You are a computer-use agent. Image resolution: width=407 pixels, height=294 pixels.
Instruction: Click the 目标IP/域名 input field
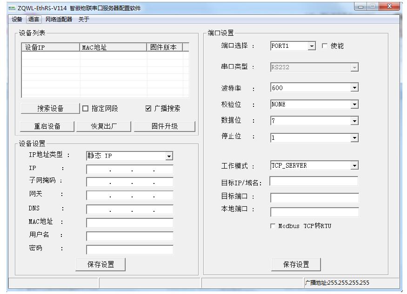[314, 181]
